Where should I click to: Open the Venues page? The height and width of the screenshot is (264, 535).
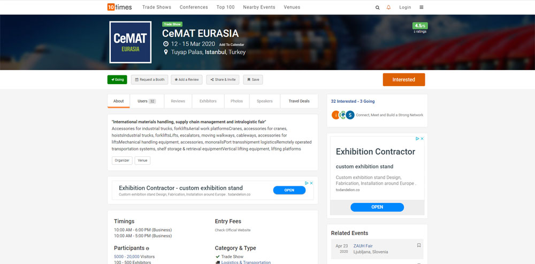tap(292, 7)
